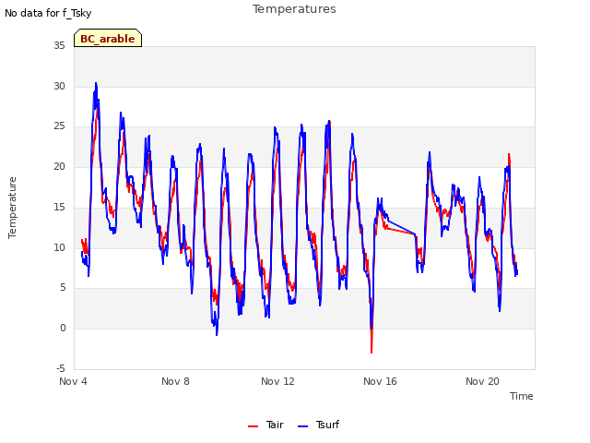
Task: Click the Temperatures chart title
Action: coord(294,9)
